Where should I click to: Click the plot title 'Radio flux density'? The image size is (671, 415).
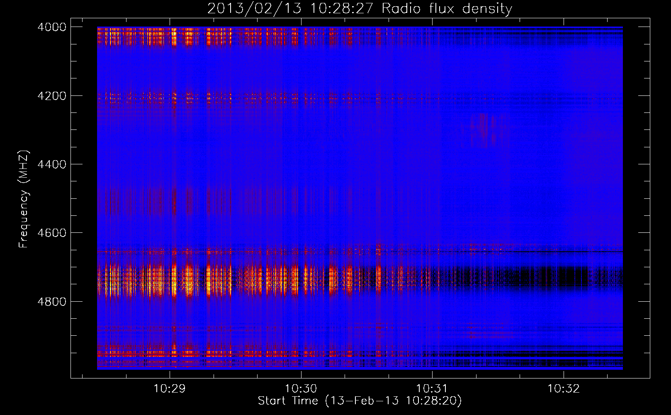(x=447, y=8)
